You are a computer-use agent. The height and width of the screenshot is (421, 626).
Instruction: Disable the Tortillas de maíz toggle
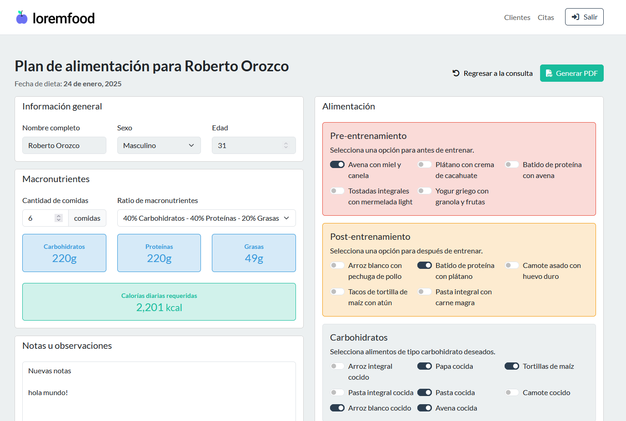pyautogui.click(x=512, y=366)
